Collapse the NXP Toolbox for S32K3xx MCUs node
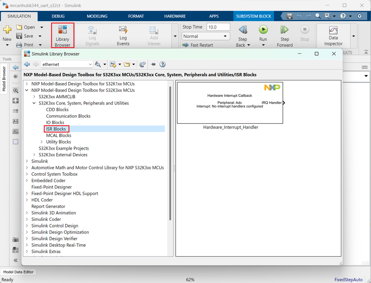This screenshot has height=283, width=371. 27,90
